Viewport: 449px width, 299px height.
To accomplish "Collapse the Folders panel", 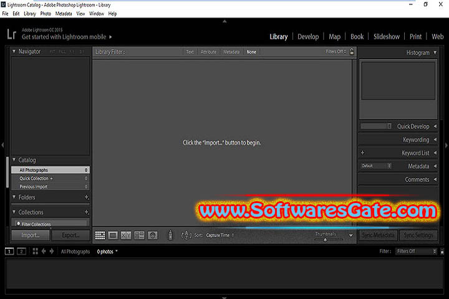I will point(14,197).
